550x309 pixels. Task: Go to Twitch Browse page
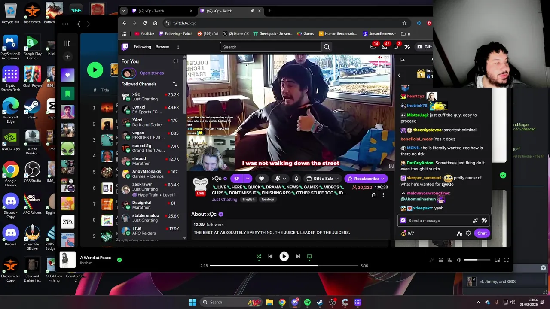coord(162,47)
